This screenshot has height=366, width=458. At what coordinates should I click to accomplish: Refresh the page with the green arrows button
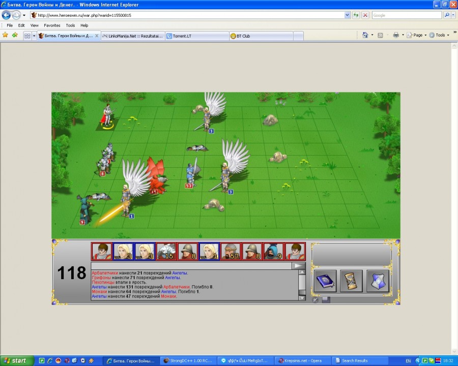[356, 15]
